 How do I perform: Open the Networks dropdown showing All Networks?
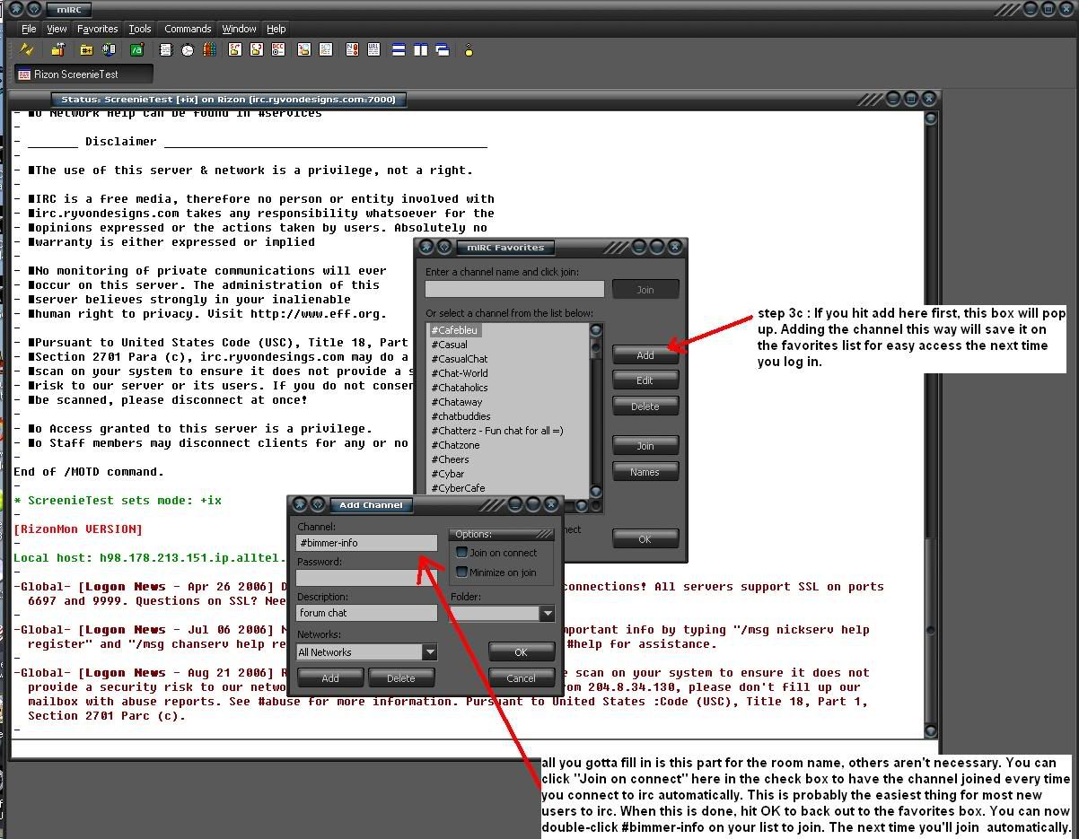(x=430, y=652)
